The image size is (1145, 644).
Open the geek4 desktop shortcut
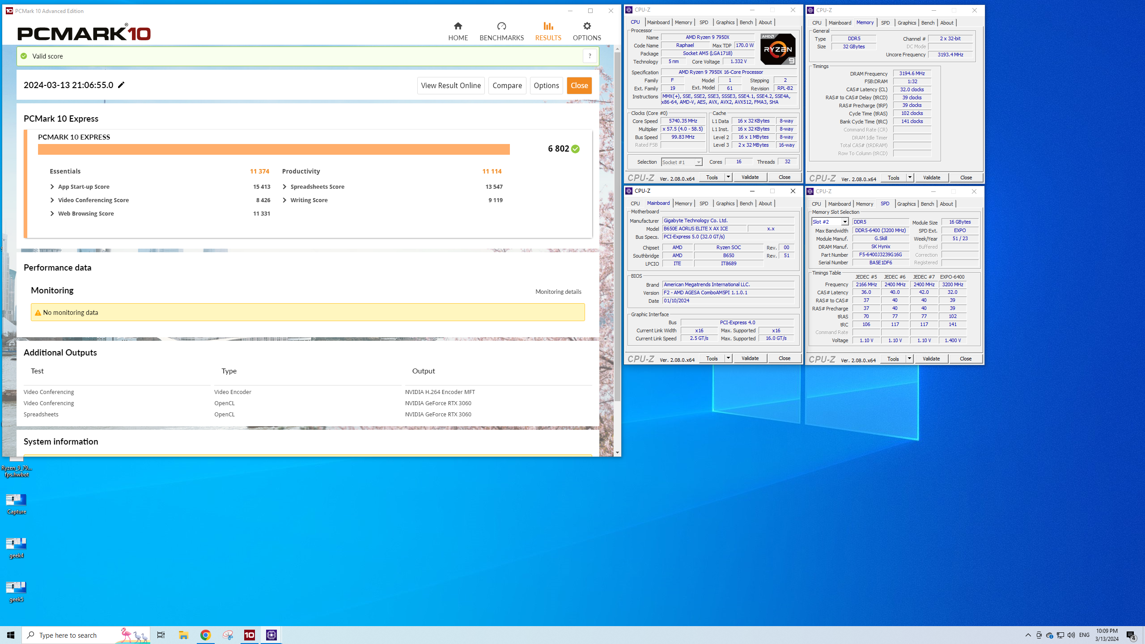click(17, 547)
